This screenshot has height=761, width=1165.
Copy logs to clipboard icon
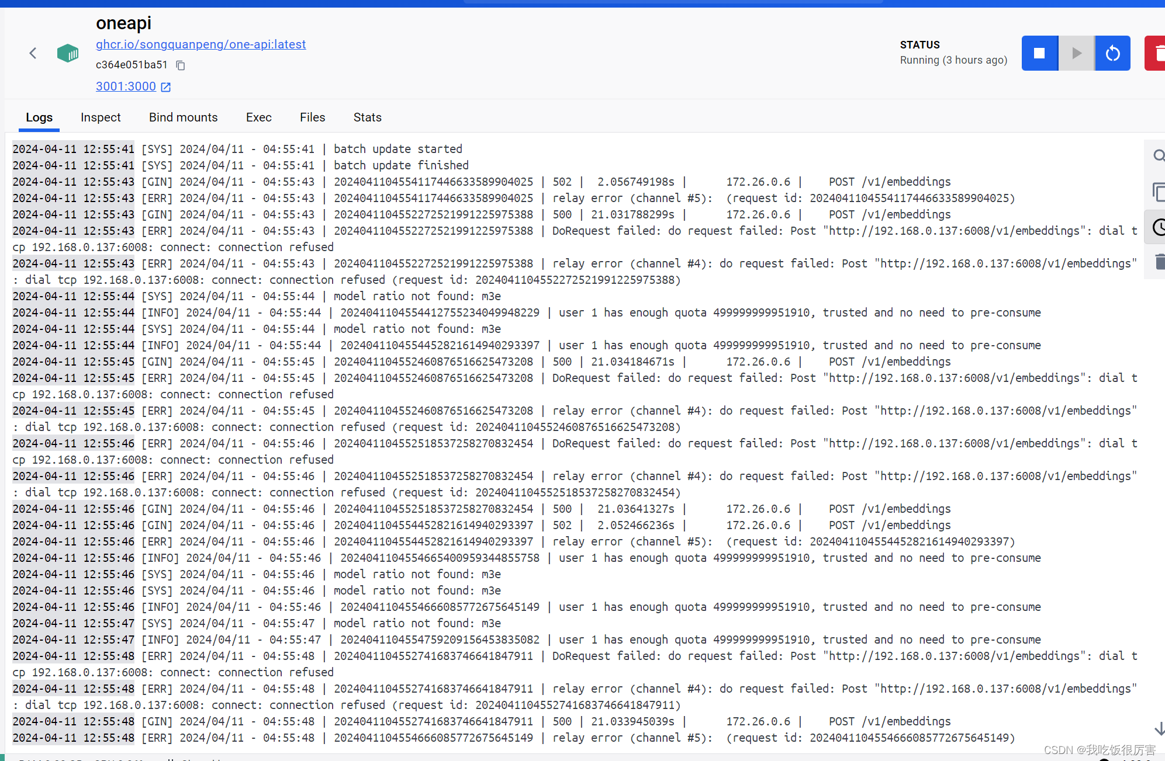coord(1158,191)
